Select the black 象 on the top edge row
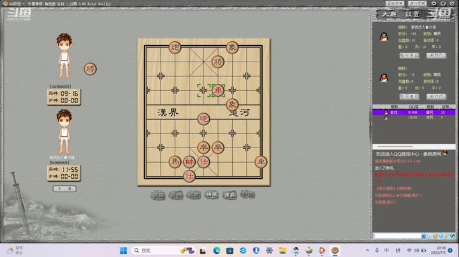 tap(232, 47)
